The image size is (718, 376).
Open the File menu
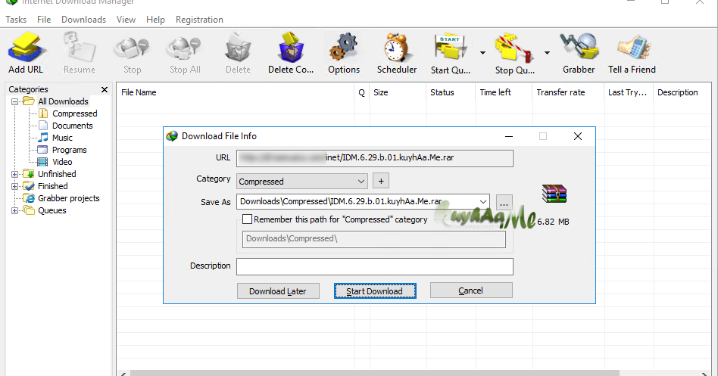(44, 20)
